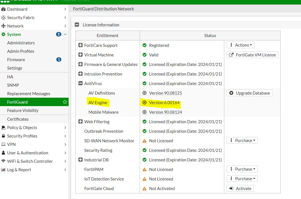Click the green check beside Valid status
Image resolution: width=301 pixels, height=199 pixels.
pos(144,55)
